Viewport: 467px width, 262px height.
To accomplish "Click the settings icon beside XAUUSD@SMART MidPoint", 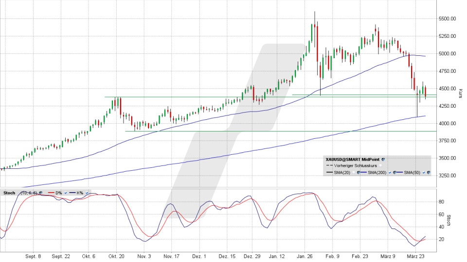I will [383, 159].
